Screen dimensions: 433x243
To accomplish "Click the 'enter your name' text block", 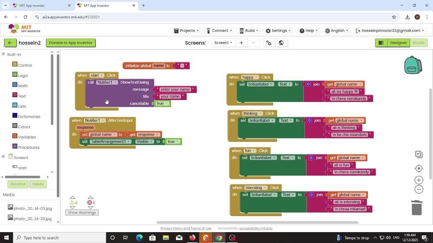I will pos(175,89).
